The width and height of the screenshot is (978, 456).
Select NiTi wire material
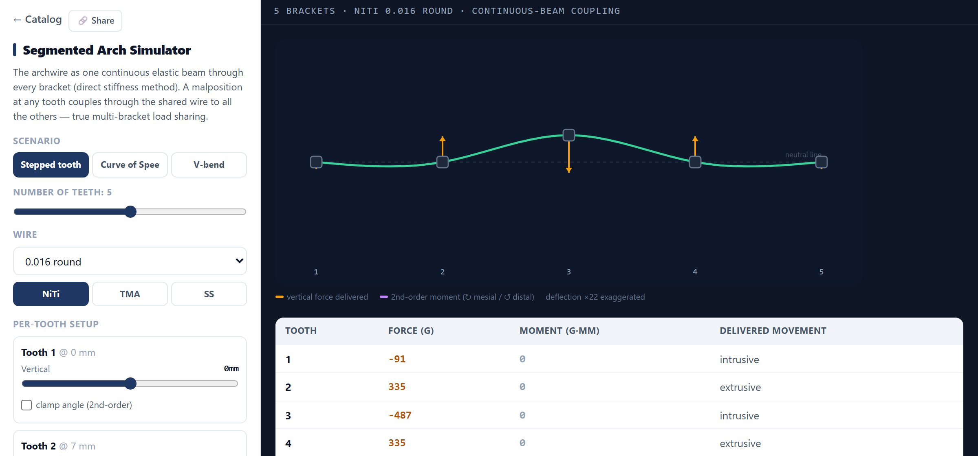(x=51, y=294)
